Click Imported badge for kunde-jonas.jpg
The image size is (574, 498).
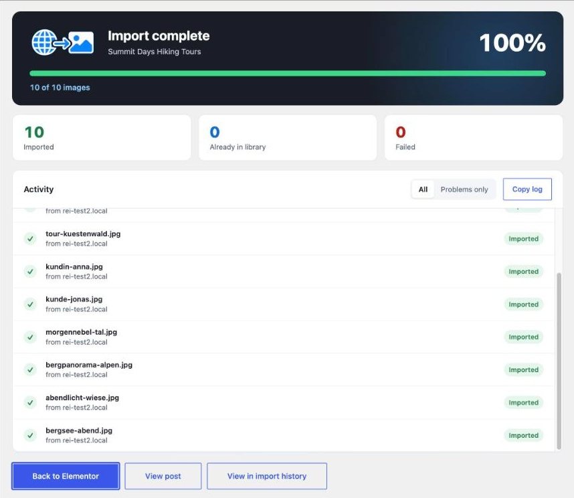click(x=523, y=305)
